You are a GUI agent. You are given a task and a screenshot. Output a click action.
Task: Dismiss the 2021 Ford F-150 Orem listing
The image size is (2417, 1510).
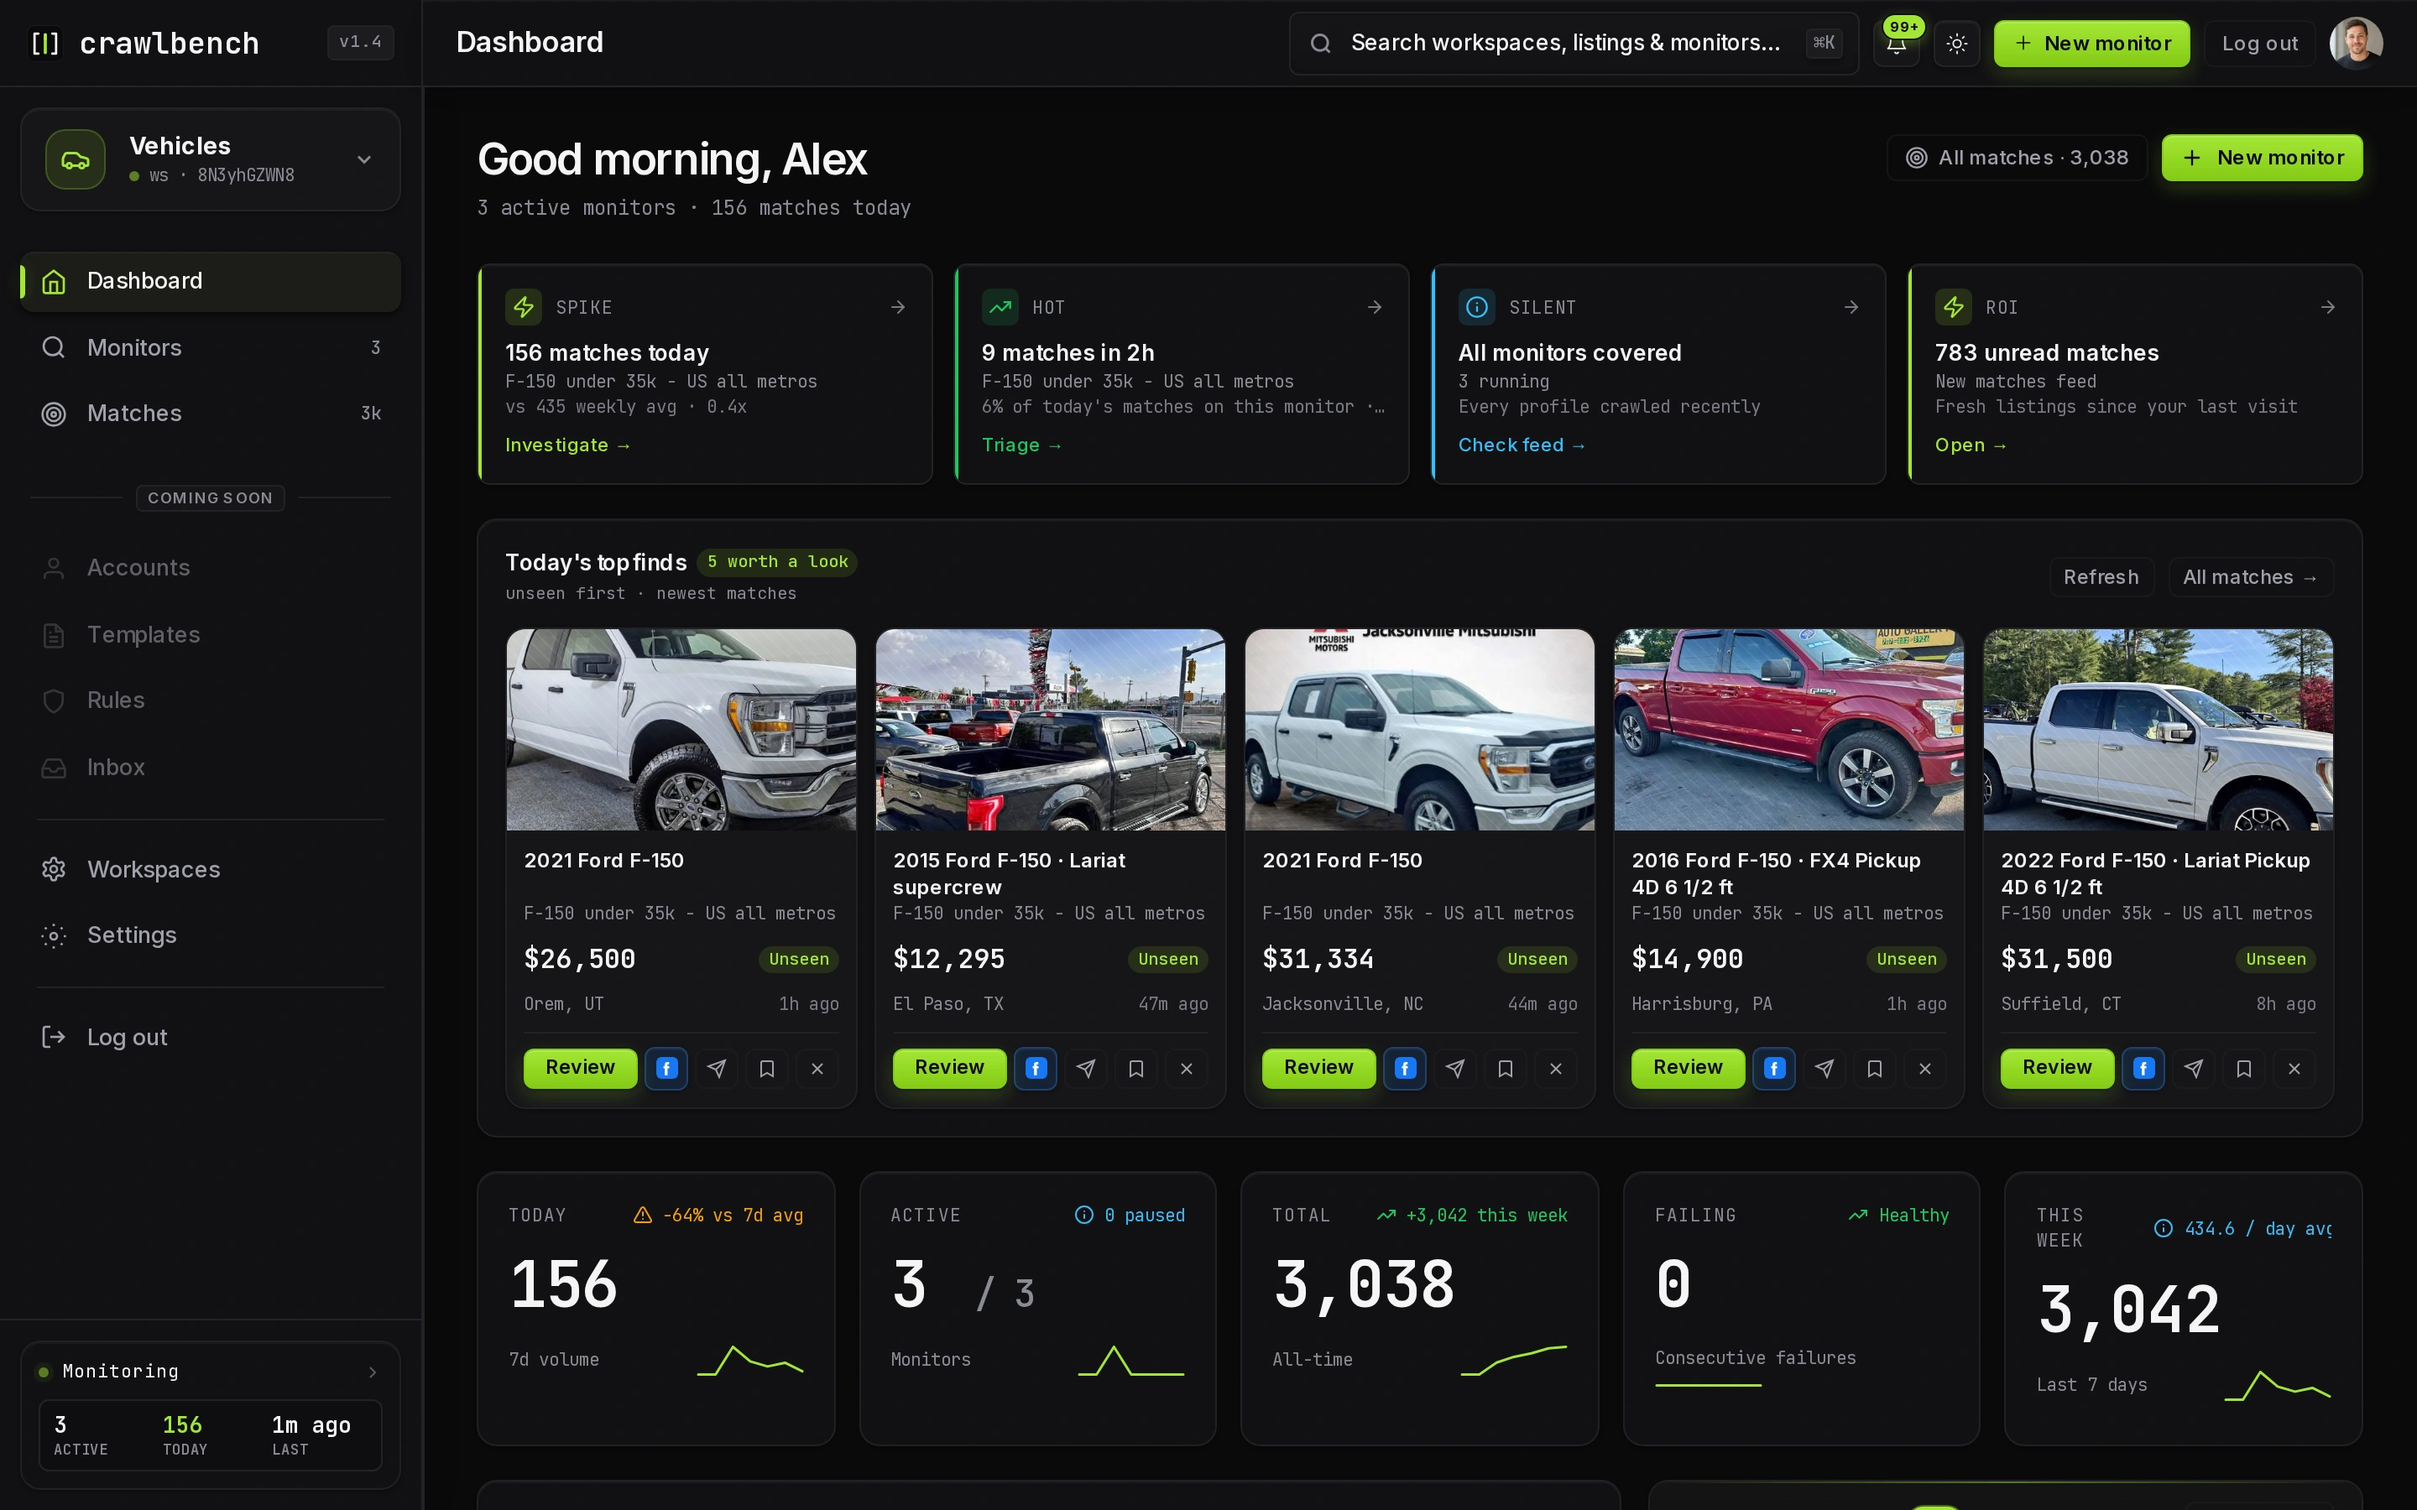817,1069
